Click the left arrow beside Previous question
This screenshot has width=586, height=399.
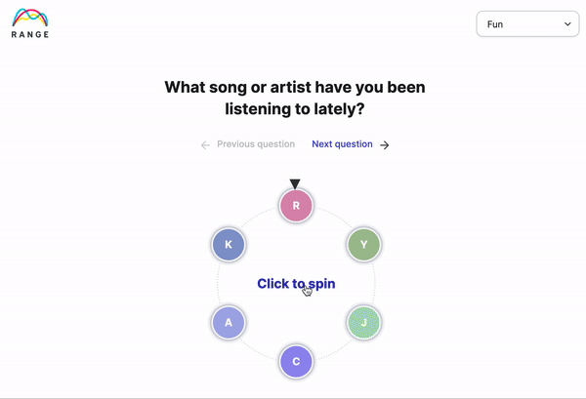tap(205, 144)
